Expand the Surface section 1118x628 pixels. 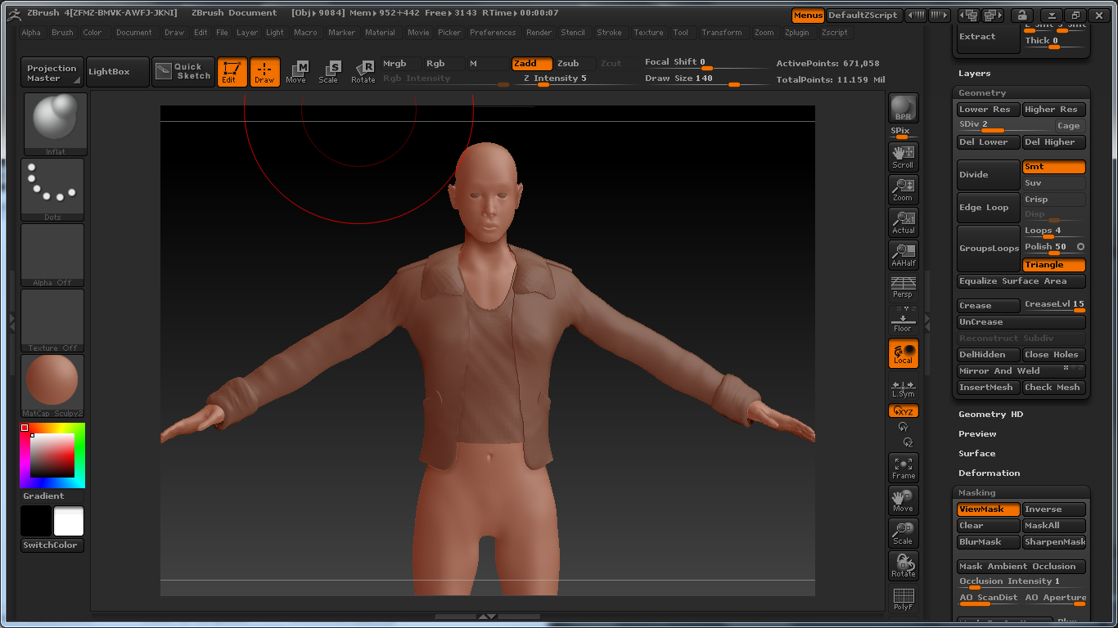(977, 454)
